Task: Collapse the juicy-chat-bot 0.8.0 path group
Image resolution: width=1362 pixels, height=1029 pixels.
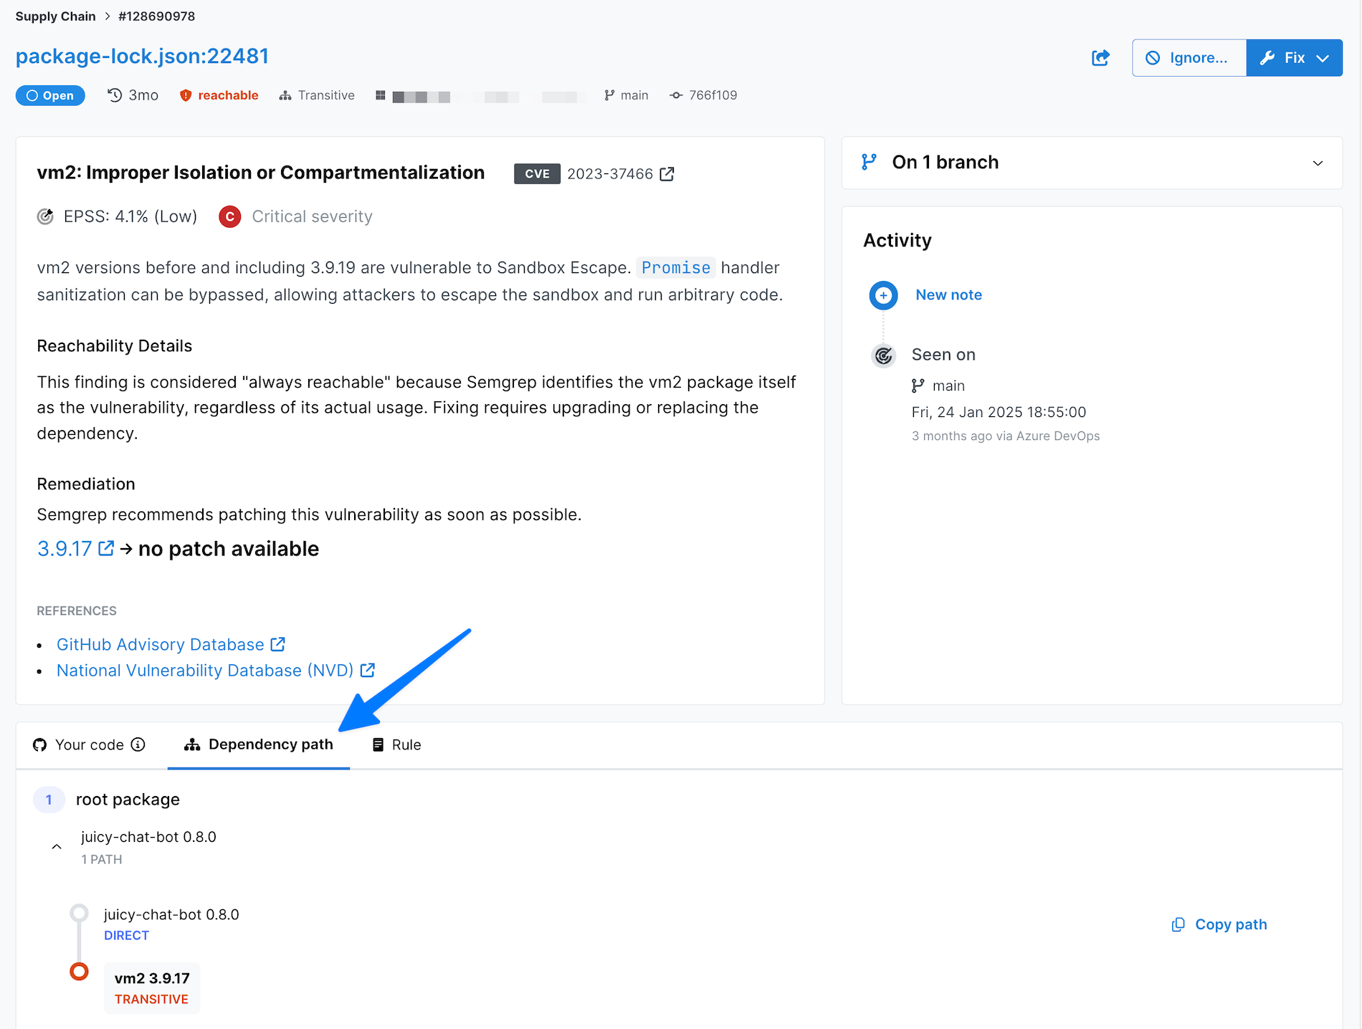Action: 57,847
